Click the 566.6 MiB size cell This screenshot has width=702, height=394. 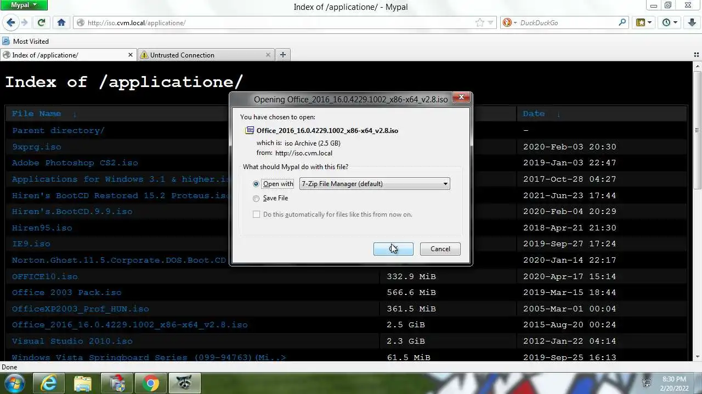point(411,292)
